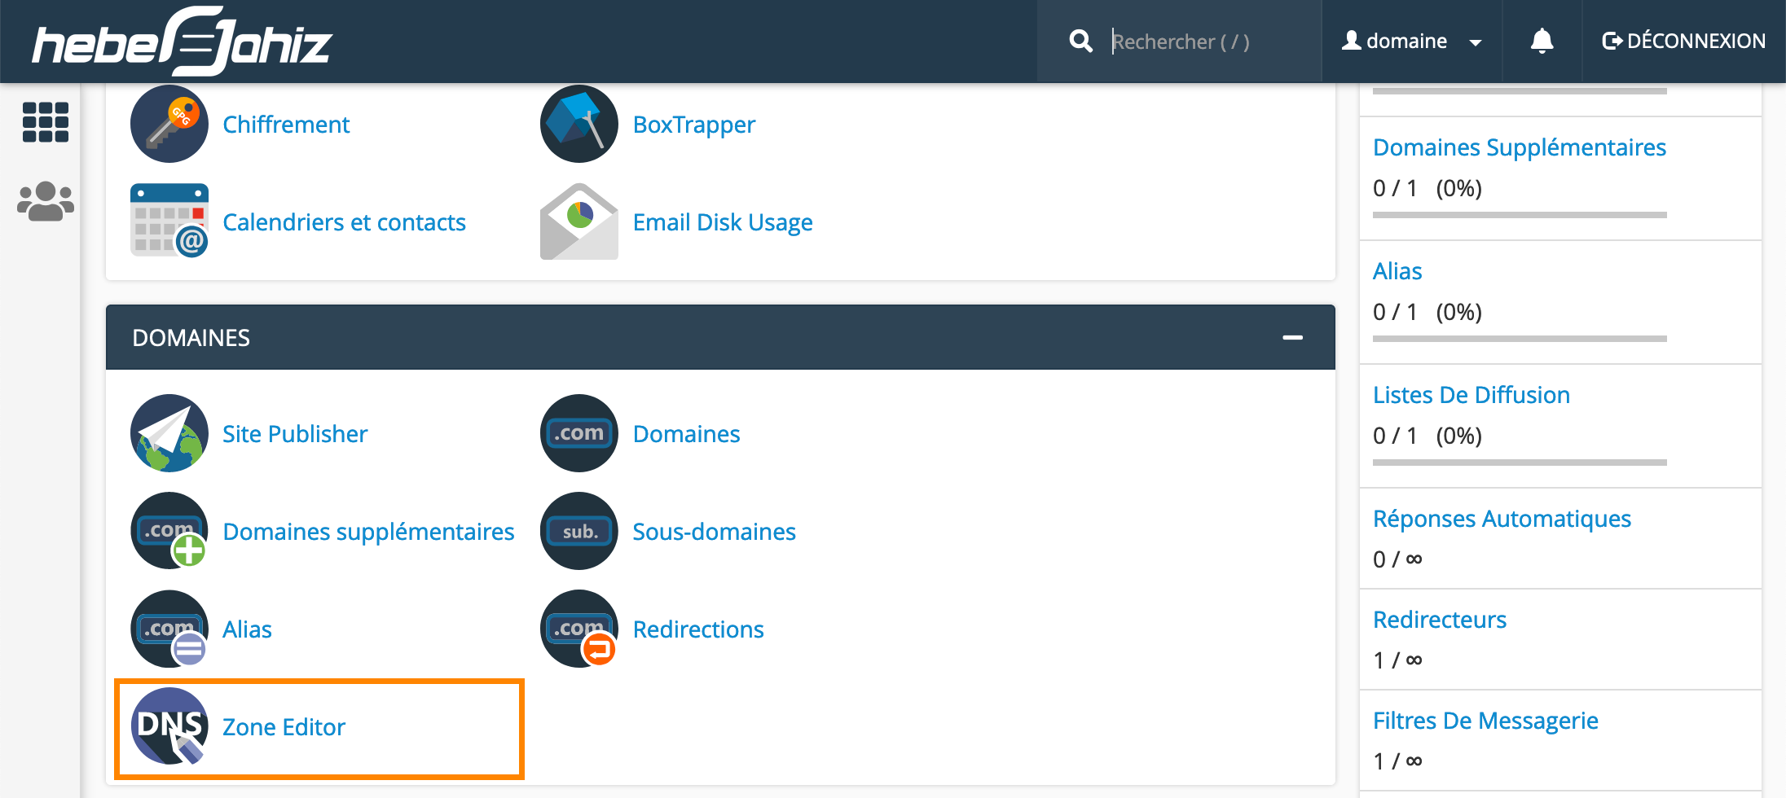Open the Redirections link
This screenshot has width=1786, height=798.
pos(698,629)
